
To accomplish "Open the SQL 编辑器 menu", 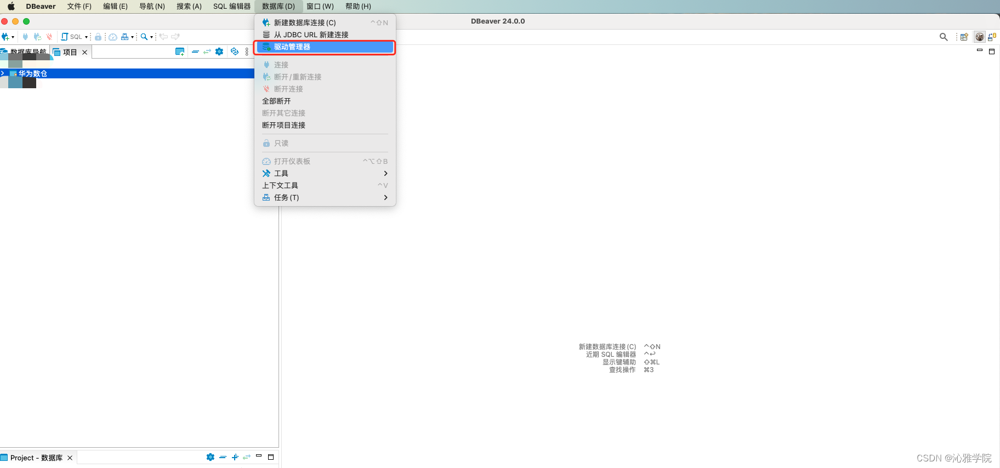I will click(x=232, y=7).
